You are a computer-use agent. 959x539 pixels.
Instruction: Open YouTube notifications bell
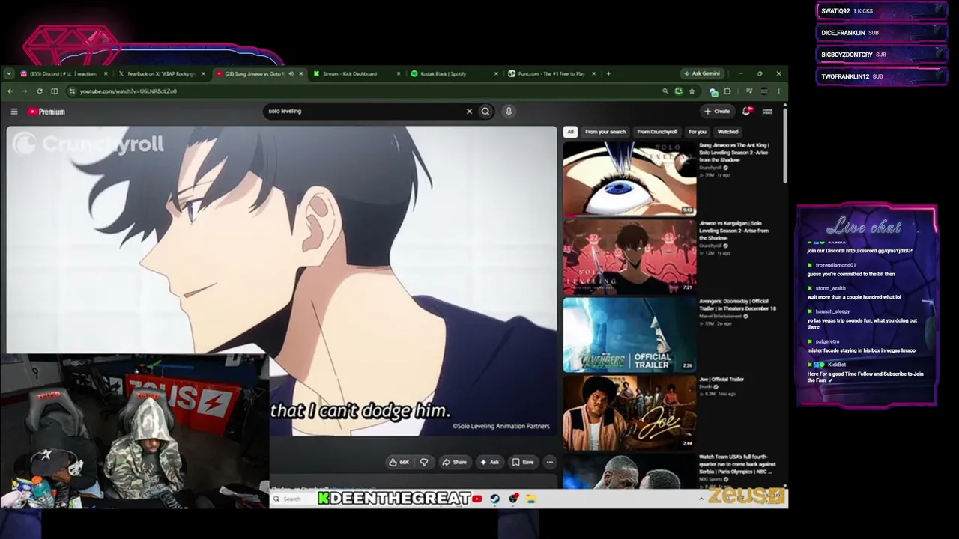click(x=747, y=112)
